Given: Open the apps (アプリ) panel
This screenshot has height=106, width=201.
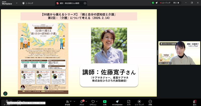Looking at the screenshot, I should coord(129,102).
